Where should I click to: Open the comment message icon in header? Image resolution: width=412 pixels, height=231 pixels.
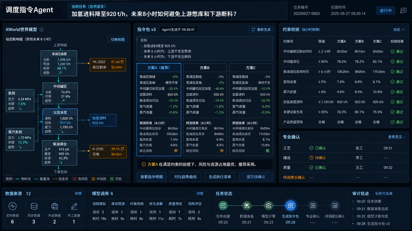(403, 11)
